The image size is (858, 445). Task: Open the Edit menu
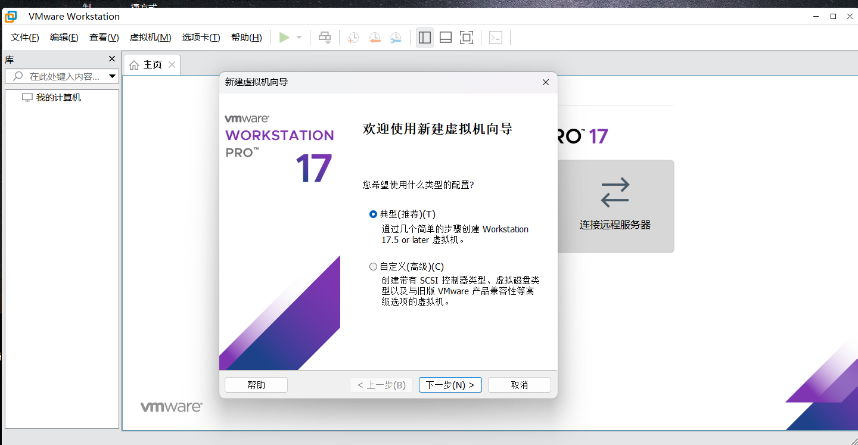click(x=64, y=38)
